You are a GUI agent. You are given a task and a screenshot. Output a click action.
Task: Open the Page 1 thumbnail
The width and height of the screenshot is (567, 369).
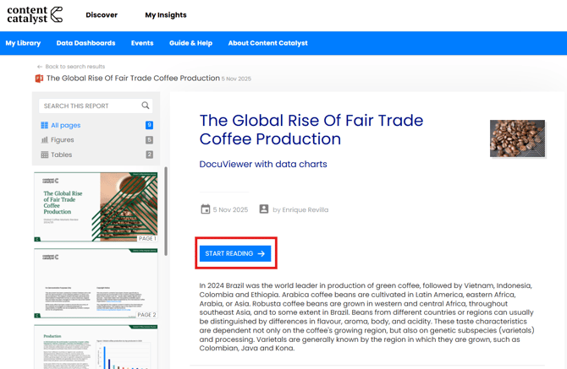96,207
